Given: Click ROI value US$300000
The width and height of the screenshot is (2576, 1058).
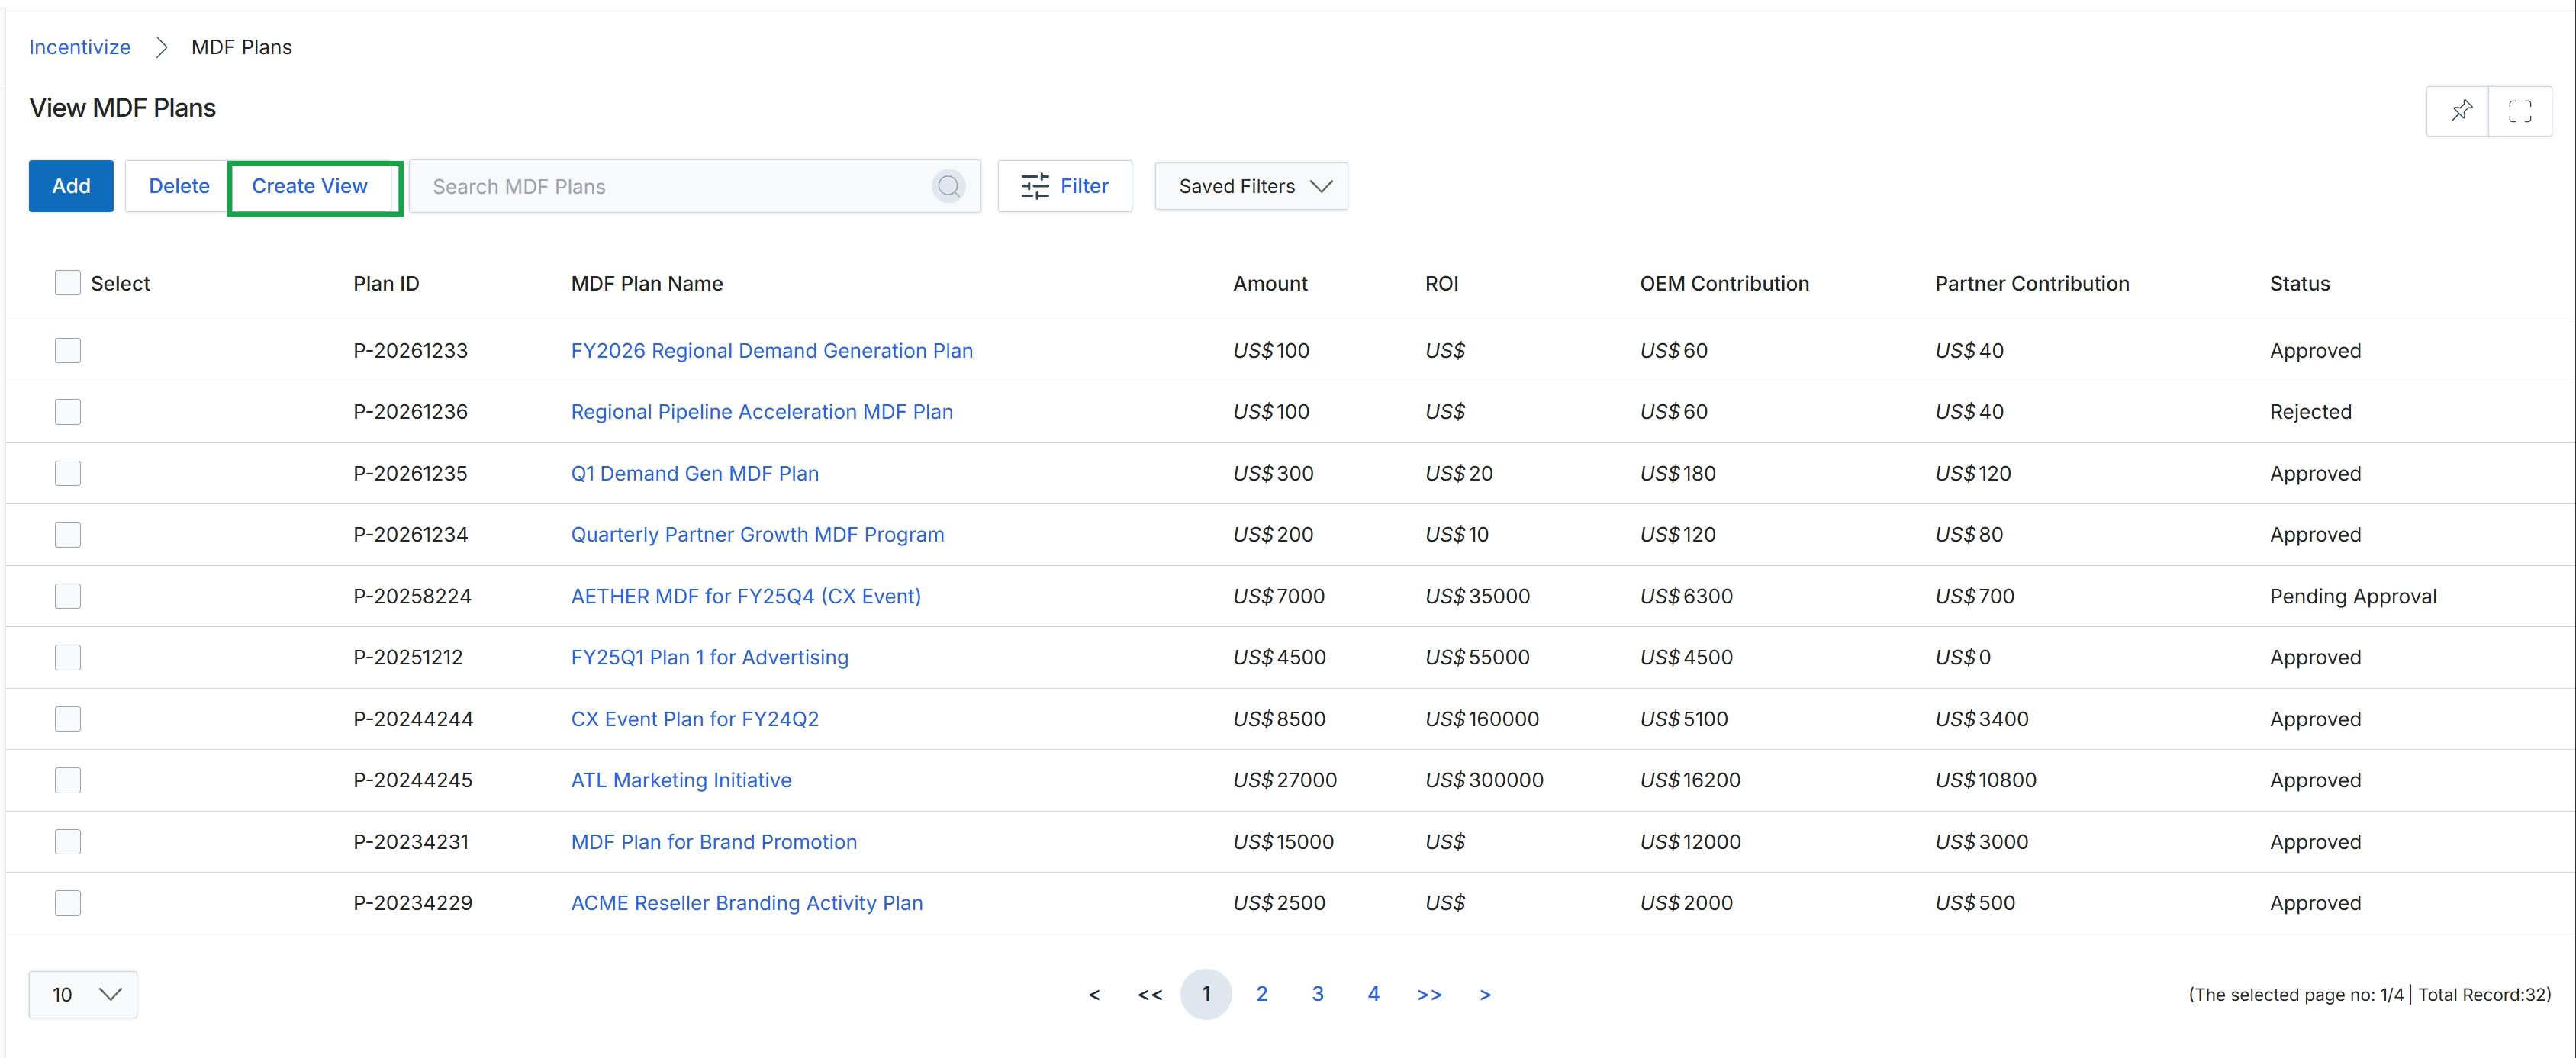Looking at the screenshot, I should pos(1484,781).
